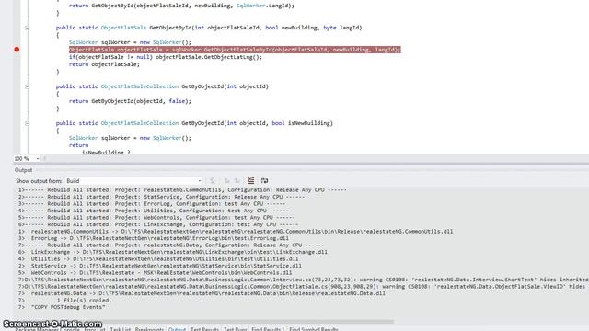Click the highlighted breakpoint code line

click(235, 50)
